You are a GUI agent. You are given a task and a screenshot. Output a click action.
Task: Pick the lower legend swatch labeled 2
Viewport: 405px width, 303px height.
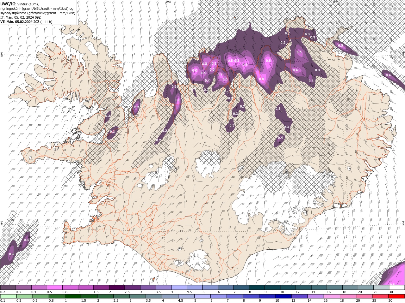tap(105, 296)
